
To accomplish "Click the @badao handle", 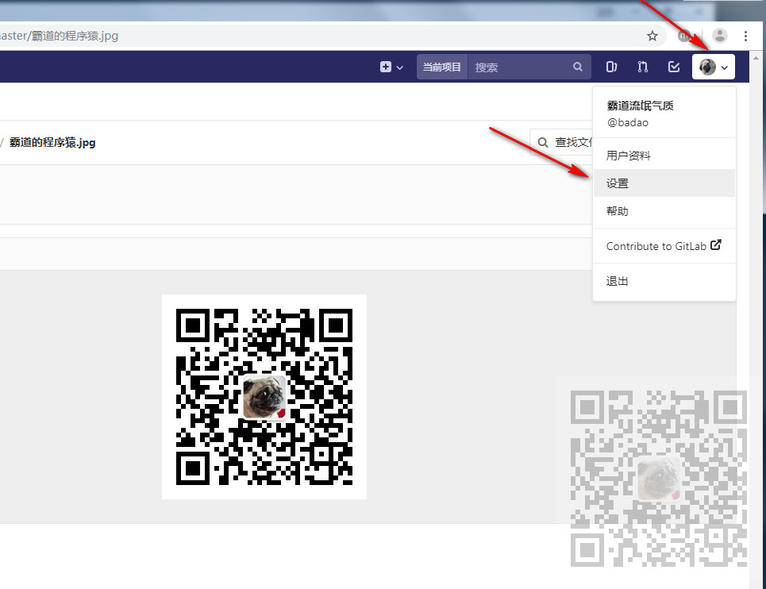I will tap(628, 122).
